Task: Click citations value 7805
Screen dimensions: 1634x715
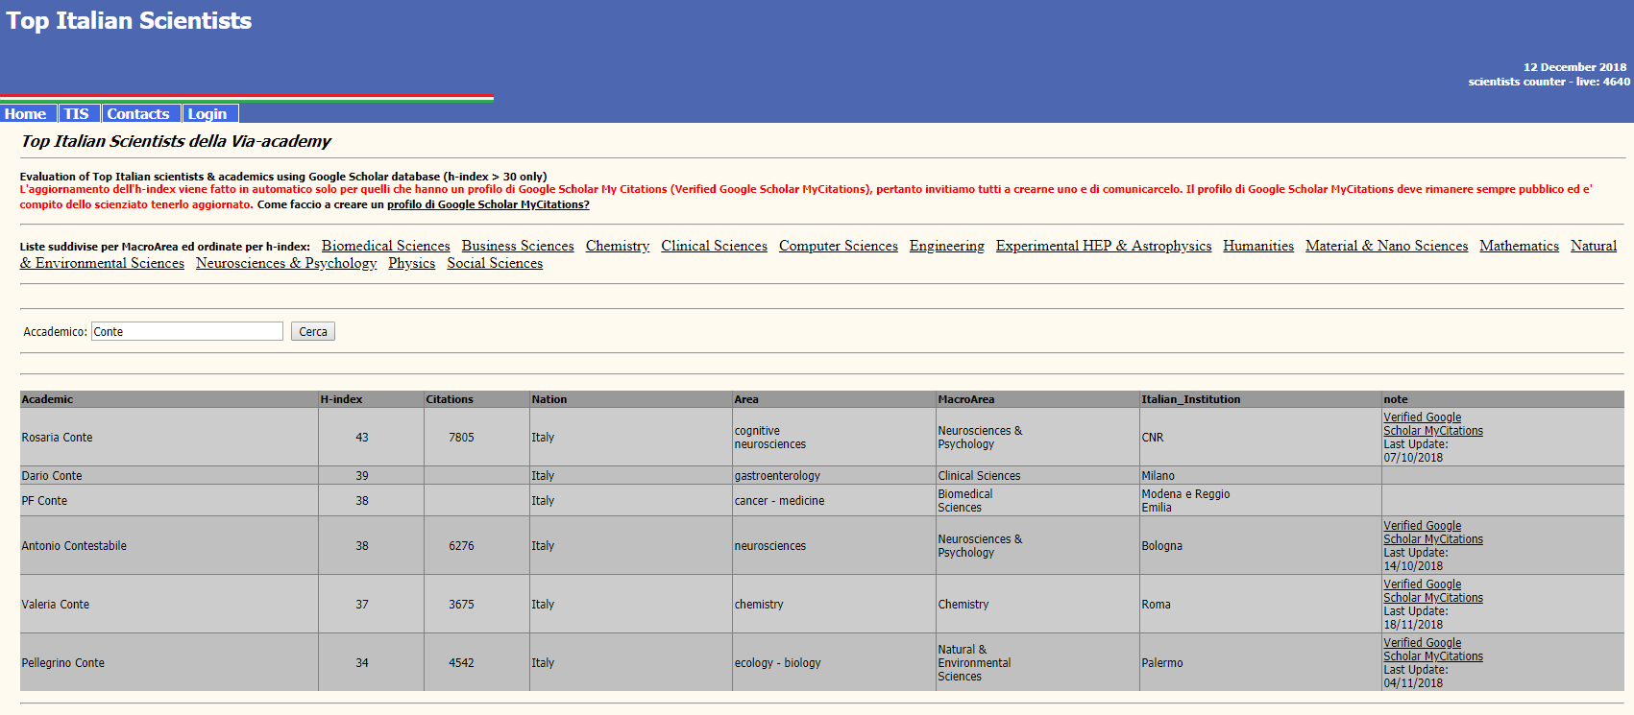Action: coord(461,438)
